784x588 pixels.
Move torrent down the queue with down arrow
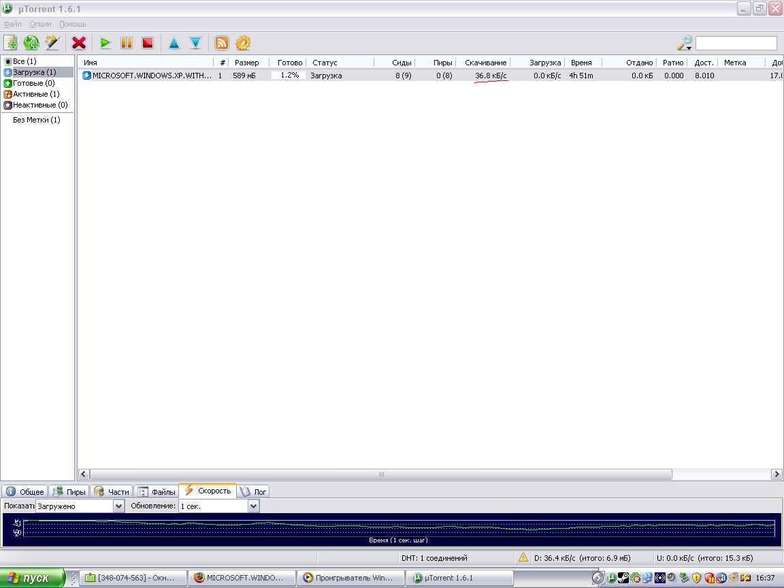[195, 43]
